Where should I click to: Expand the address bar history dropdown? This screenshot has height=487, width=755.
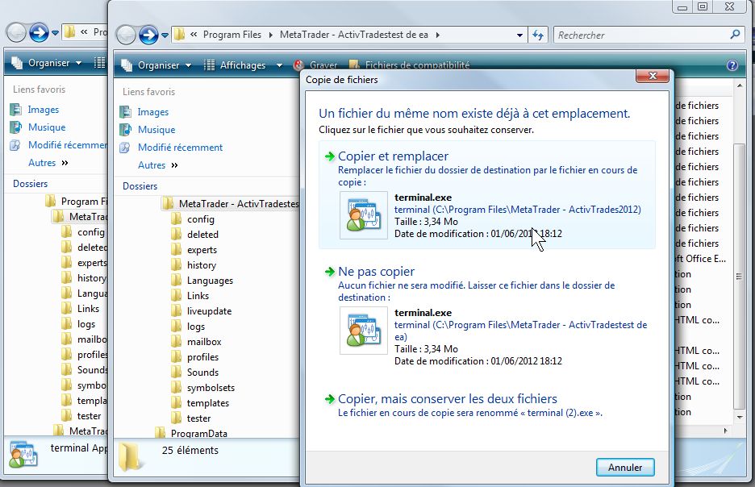pyautogui.click(x=519, y=35)
